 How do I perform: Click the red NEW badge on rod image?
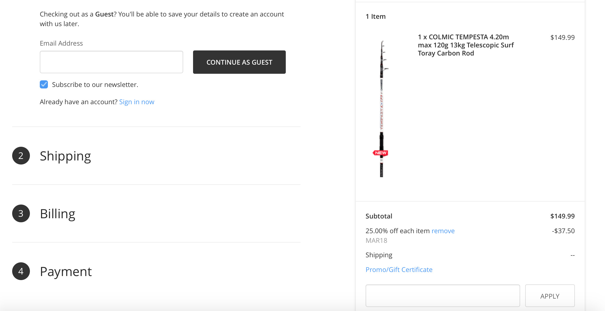tap(381, 153)
